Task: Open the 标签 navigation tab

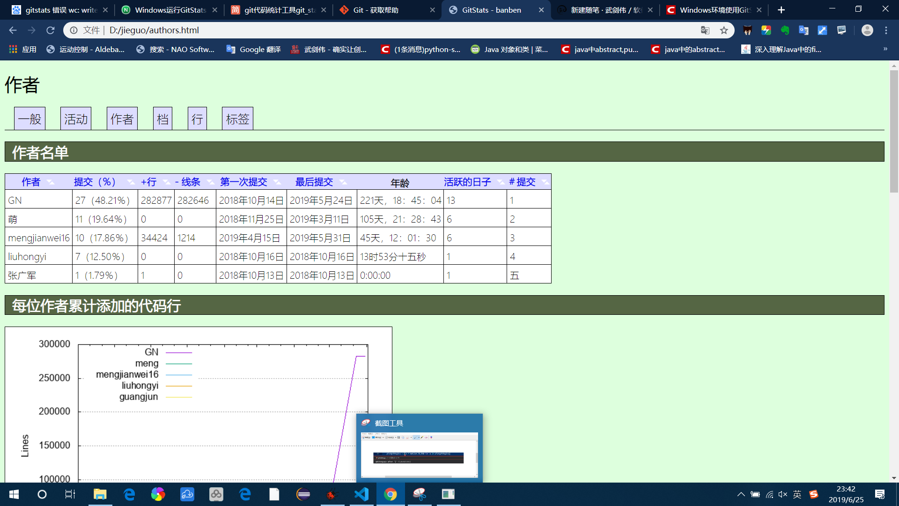Action: click(237, 119)
